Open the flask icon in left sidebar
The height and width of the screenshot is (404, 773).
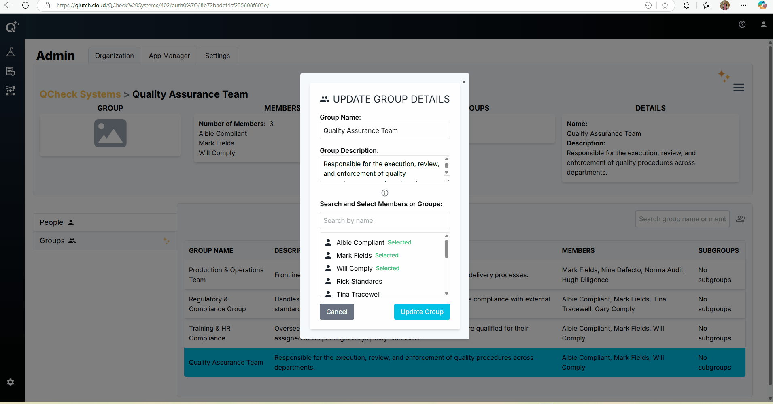pos(11,52)
